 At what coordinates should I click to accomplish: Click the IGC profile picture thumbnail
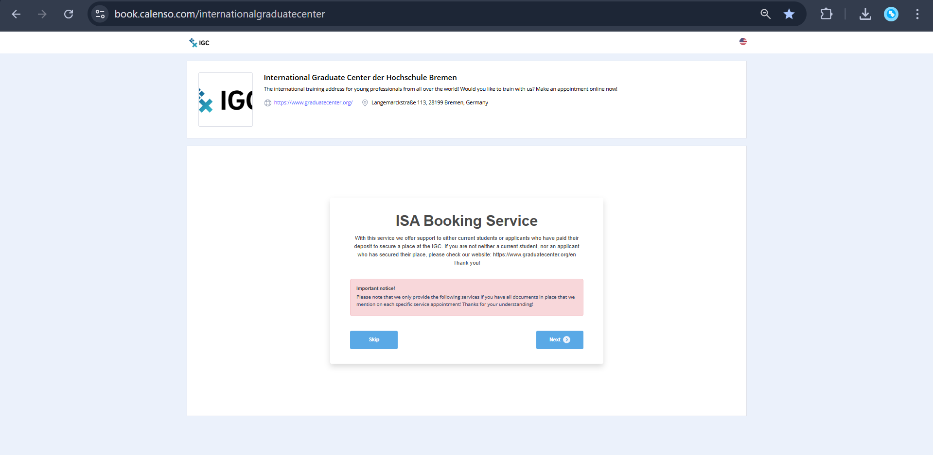[x=225, y=99]
